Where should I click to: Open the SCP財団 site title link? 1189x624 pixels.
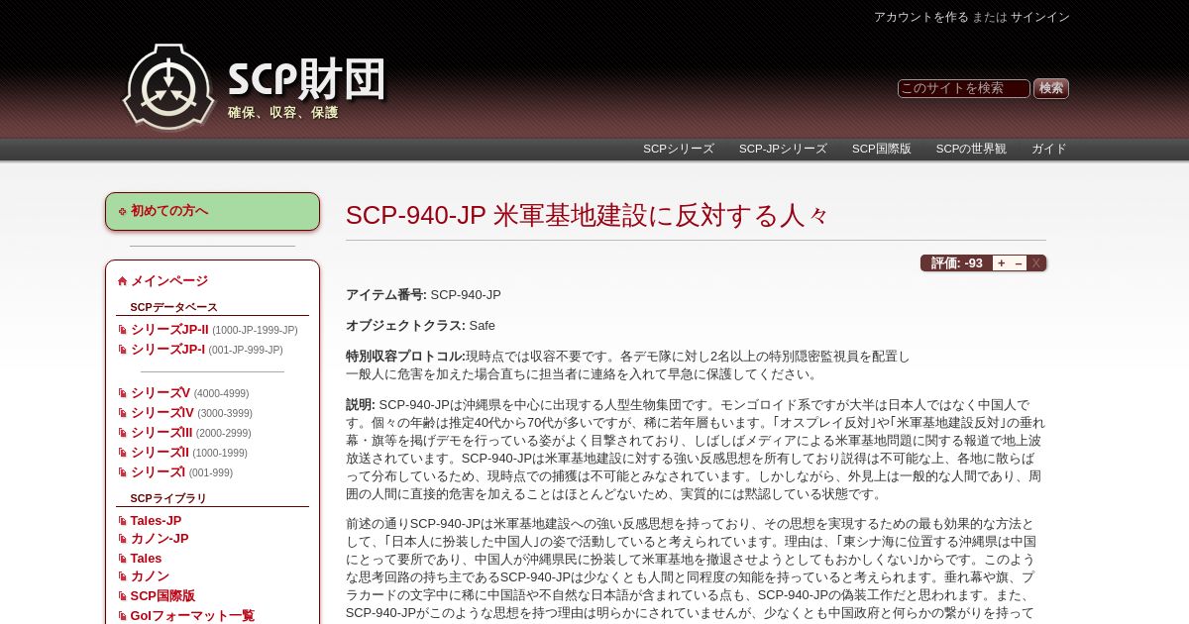click(306, 80)
